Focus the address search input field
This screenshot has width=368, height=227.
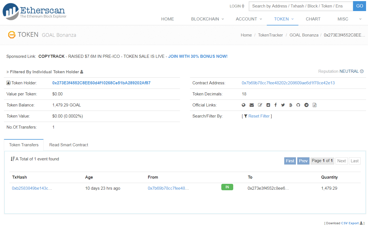coord(301,6)
